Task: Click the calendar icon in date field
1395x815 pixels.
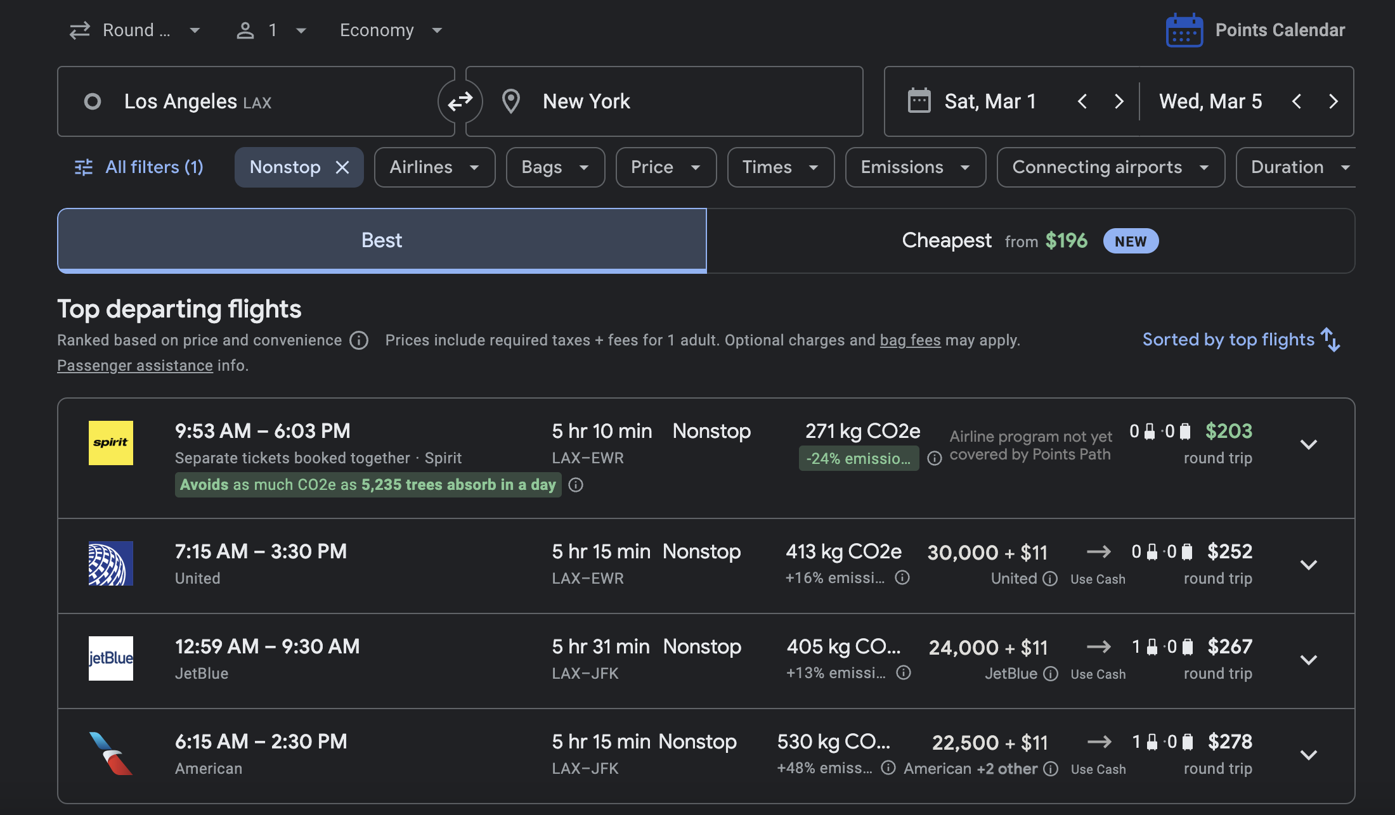Action: (919, 101)
